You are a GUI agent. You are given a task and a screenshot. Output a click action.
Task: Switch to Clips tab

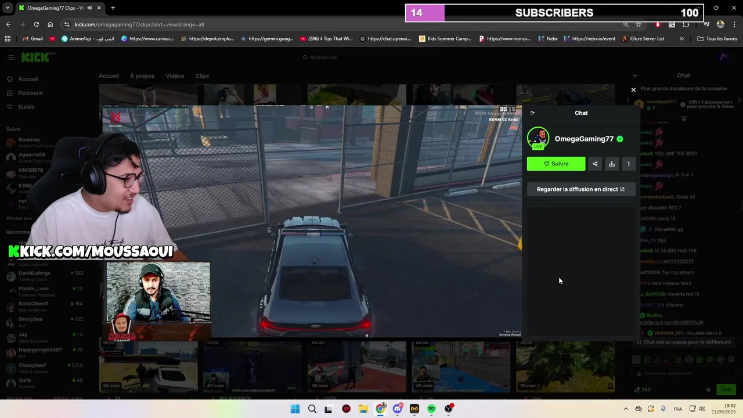click(x=202, y=76)
